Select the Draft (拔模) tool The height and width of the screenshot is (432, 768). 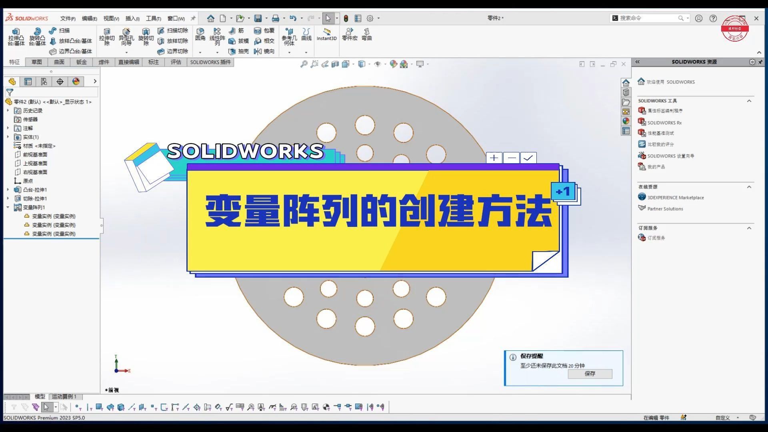(238, 41)
